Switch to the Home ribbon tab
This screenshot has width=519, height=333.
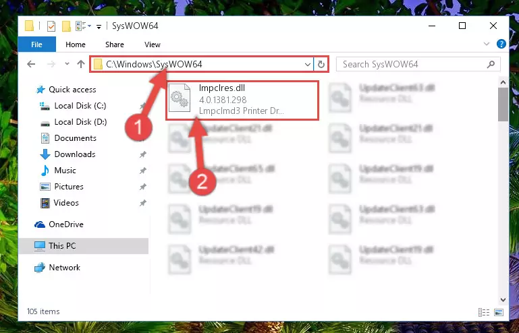(76, 44)
